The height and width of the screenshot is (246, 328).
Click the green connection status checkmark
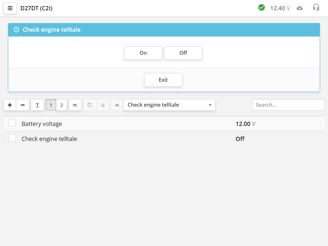[261, 7]
